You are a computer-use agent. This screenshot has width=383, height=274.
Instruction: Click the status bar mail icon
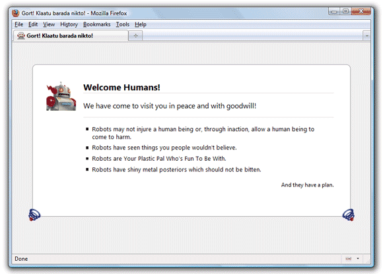[349, 259]
